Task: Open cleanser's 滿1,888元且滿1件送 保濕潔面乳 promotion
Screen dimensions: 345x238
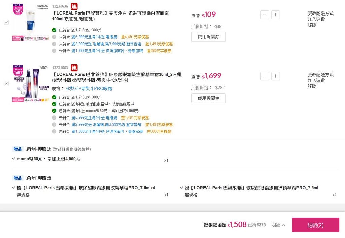Action: [107, 51]
